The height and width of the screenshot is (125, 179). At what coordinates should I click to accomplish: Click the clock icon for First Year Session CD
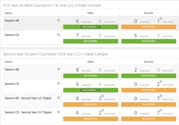coord(58,35)
